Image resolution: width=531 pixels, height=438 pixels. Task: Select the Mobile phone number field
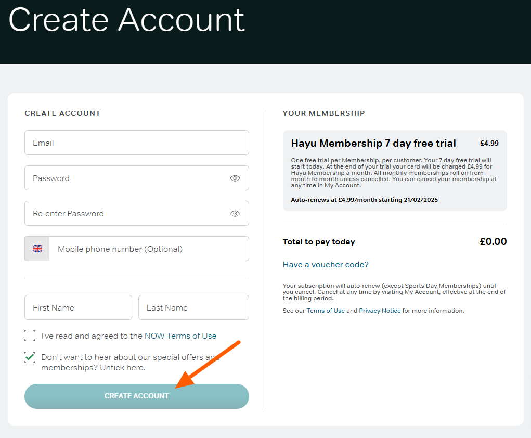coord(149,249)
